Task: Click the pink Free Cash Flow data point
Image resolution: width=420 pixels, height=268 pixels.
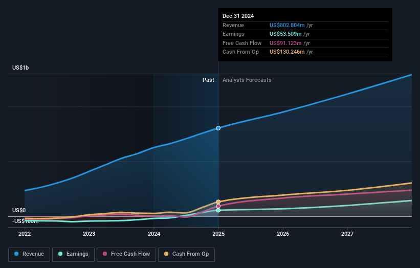Action: pyautogui.click(x=218, y=206)
